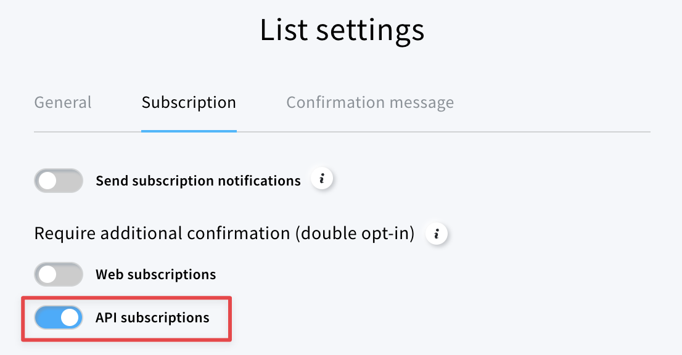Click the white knob of API subscriptions switch
682x355 pixels.
tap(70, 317)
